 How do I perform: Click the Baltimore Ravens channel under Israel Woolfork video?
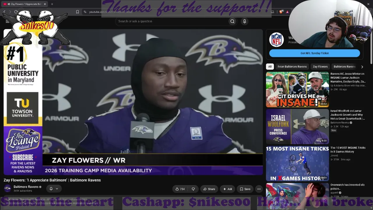pos(339,123)
